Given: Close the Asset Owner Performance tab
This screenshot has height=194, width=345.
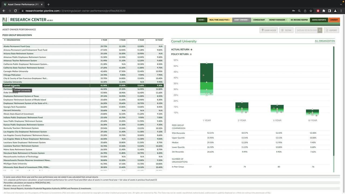Looking at the screenshot, I should pos(42,4).
